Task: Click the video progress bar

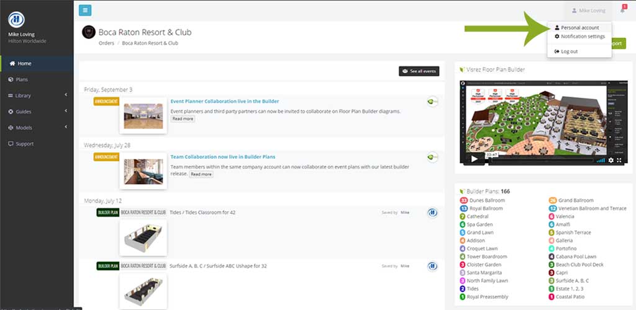Action: [x=542, y=160]
